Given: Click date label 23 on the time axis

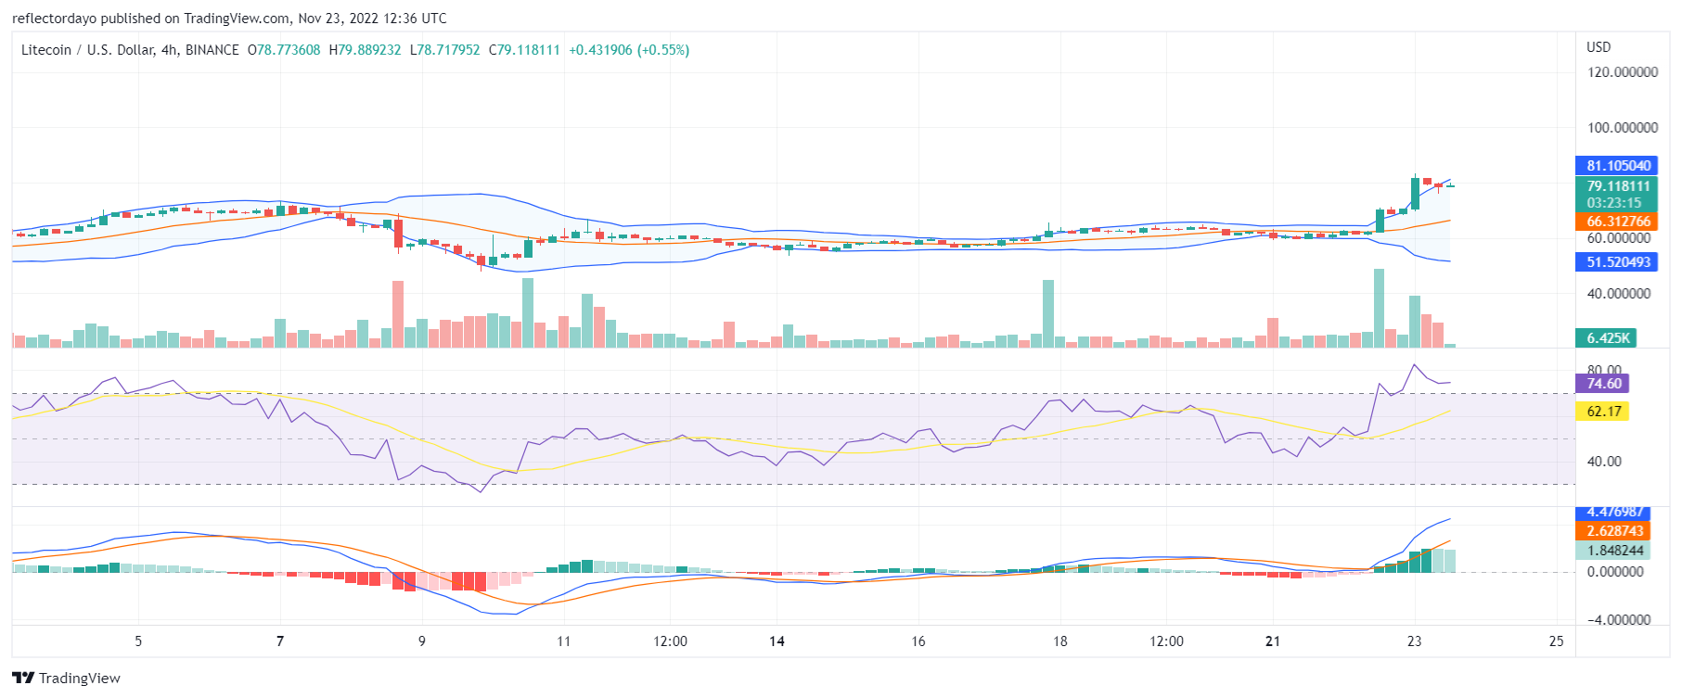Looking at the screenshot, I should pyautogui.click(x=1415, y=641).
